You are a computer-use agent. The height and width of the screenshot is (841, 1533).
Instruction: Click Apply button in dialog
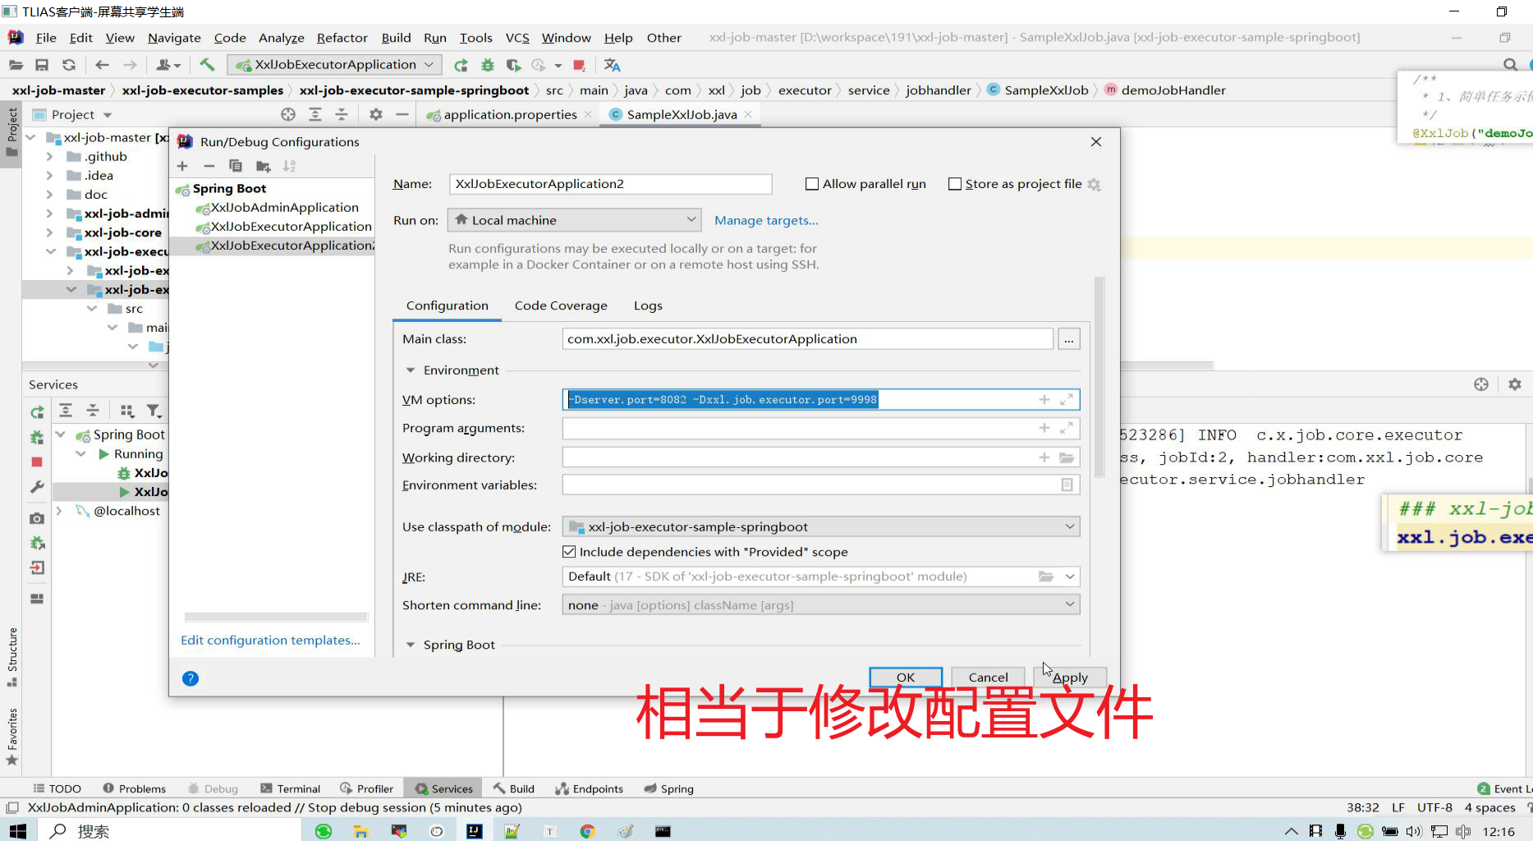tap(1070, 678)
